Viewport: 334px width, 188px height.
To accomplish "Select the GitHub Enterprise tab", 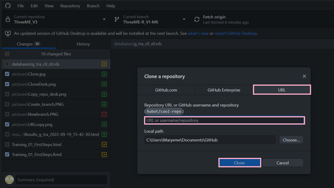I will [x=224, y=90].
